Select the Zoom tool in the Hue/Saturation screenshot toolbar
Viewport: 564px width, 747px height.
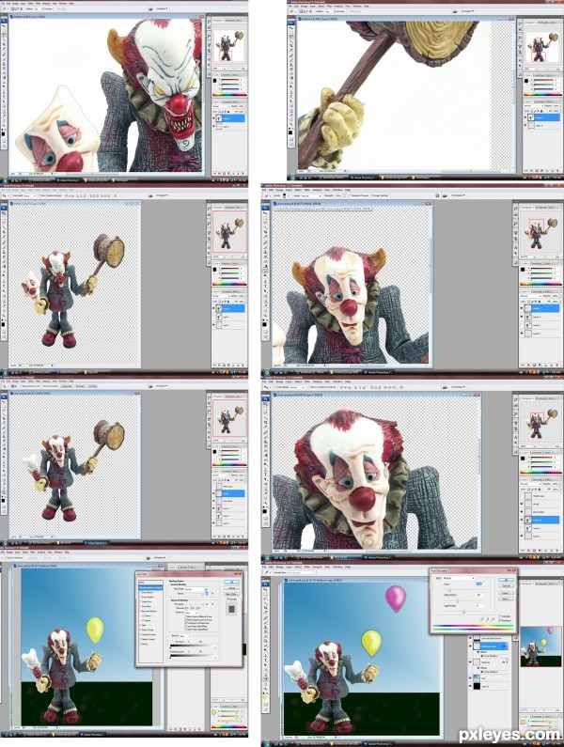266,689
